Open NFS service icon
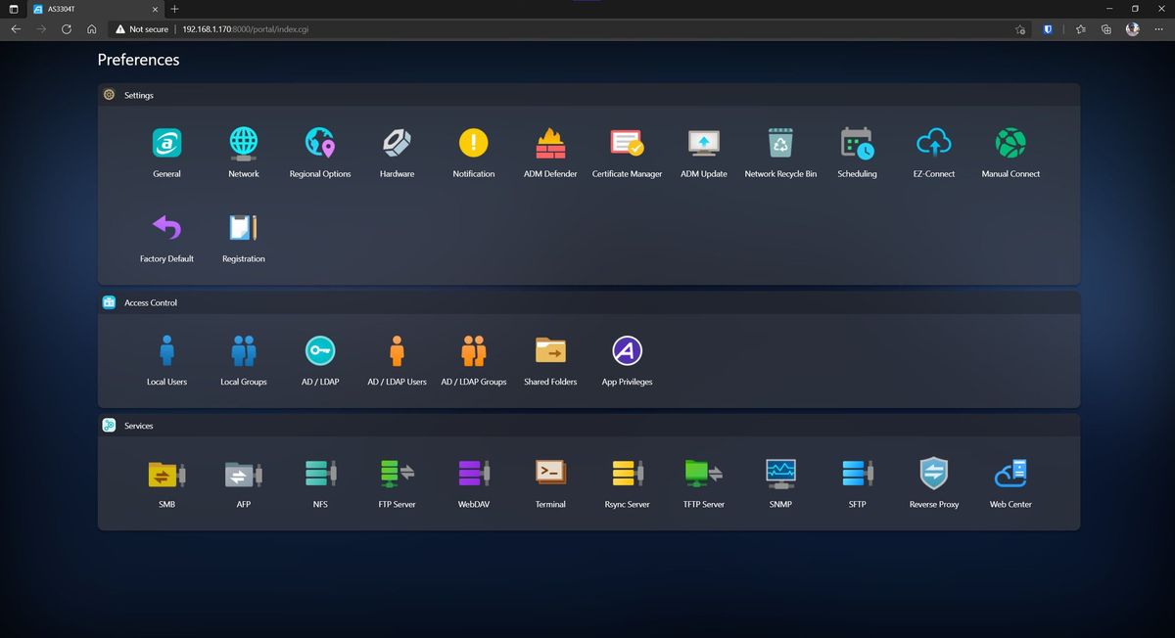 tap(320, 474)
